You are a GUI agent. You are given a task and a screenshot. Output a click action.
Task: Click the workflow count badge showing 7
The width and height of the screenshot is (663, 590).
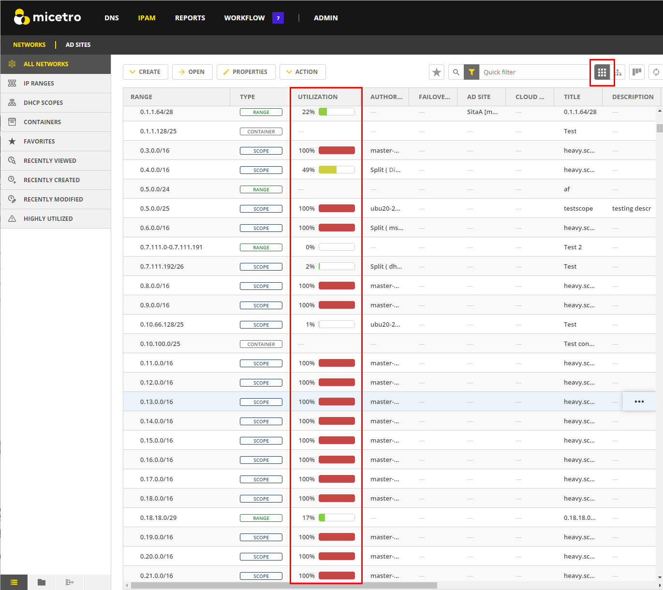tap(278, 18)
